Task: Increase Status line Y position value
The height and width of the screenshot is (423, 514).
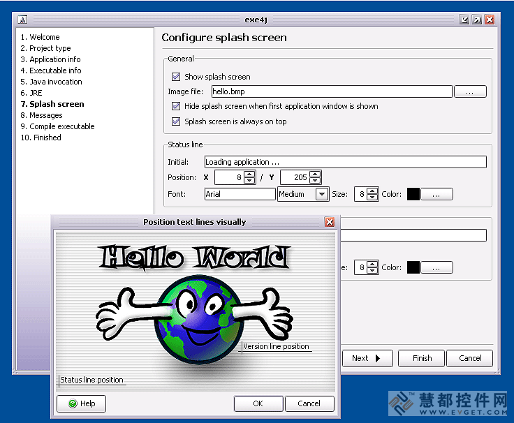Action: click(x=315, y=175)
